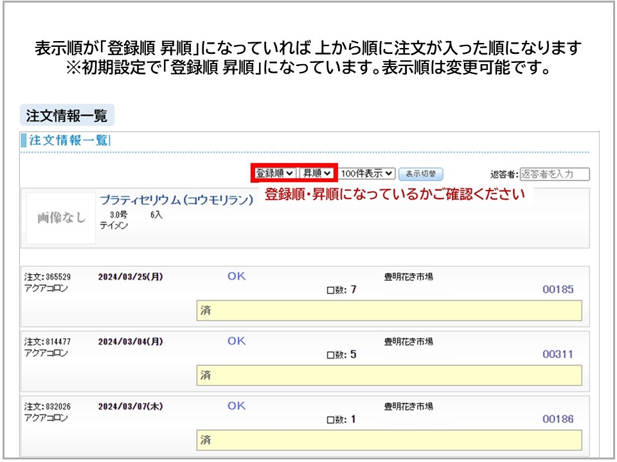
Task: Open the 00186 code link
Action: coord(558,419)
